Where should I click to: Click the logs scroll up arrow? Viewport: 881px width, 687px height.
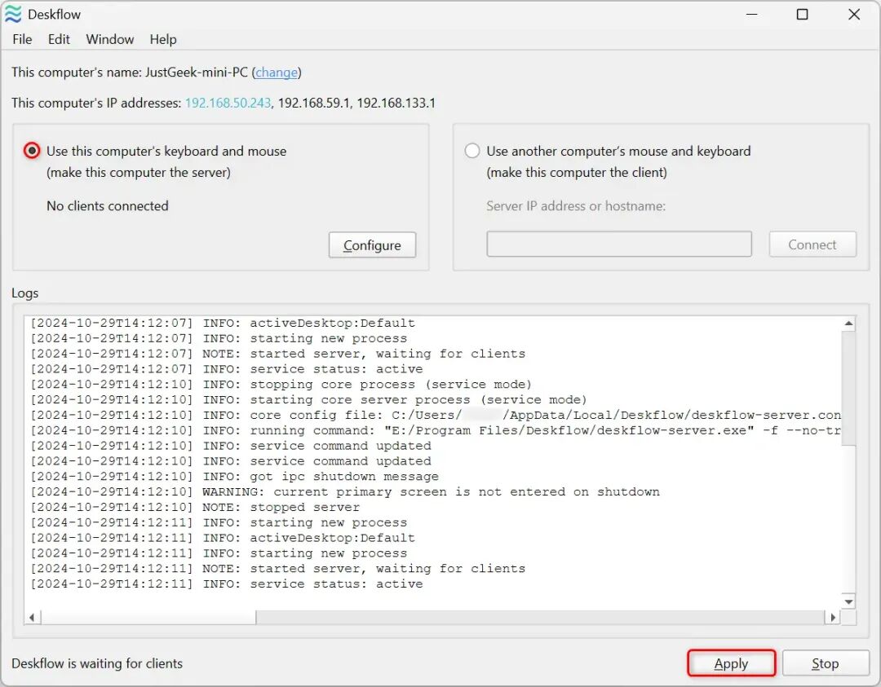click(848, 324)
